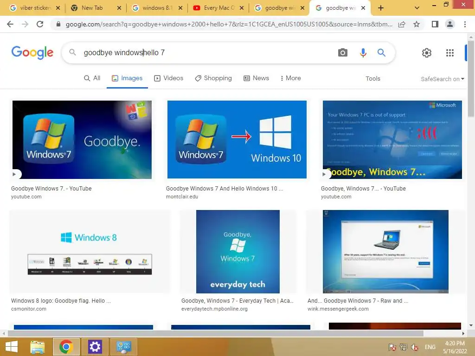The image size is (475, 356).
Task: Open the search Tools options
Action: click(372, 79)
